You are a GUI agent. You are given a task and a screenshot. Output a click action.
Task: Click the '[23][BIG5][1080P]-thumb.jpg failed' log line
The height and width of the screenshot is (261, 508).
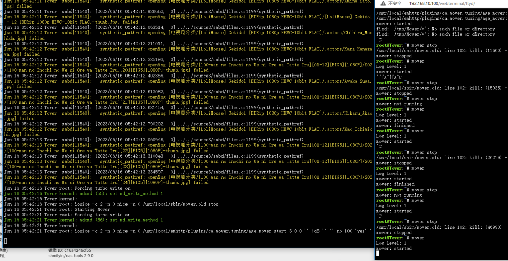pyautogui.click(x=106, y=167)
